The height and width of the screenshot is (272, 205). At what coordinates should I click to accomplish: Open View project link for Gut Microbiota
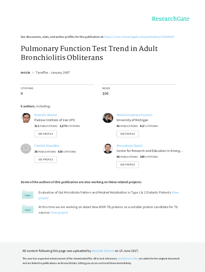175,193
